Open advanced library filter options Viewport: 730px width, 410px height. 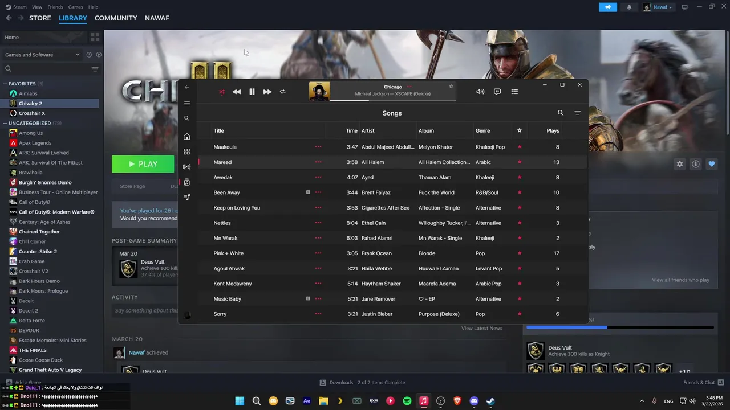click(x=95, y=69)
